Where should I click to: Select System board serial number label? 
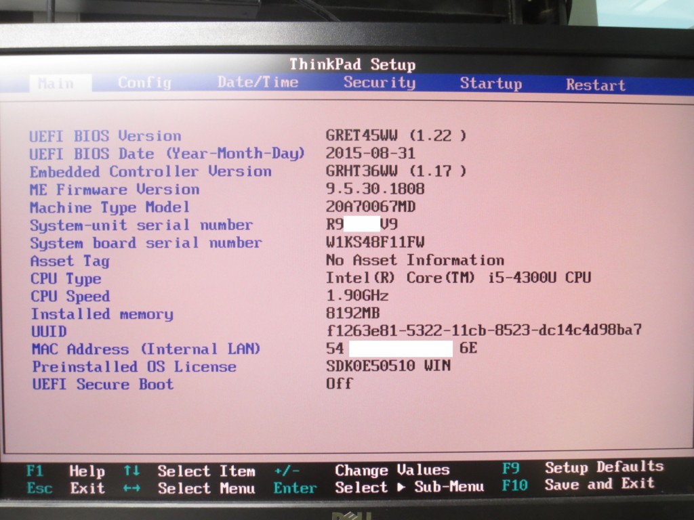pos(146,243)
